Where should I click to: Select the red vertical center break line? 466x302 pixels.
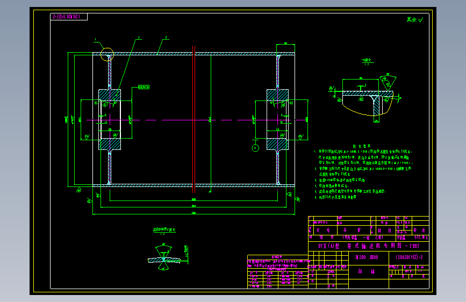[x=194, y=119]
